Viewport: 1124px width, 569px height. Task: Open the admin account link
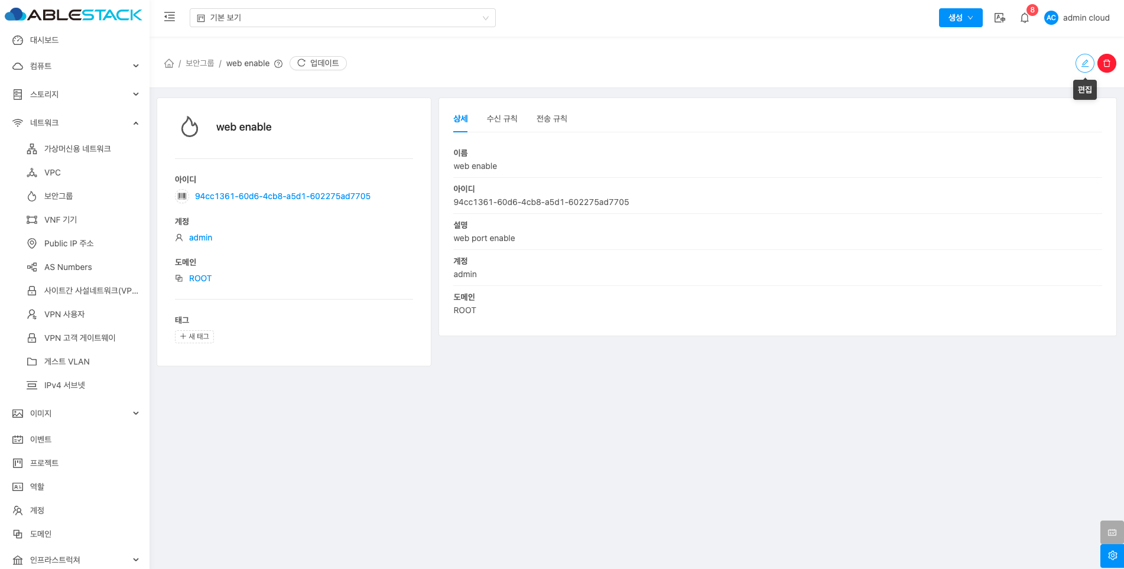click(200, 238)
